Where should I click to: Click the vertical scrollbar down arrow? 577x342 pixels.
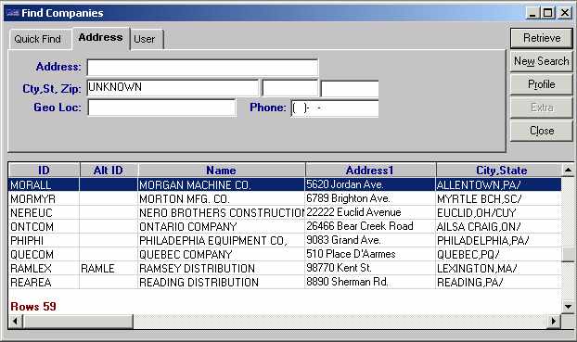point(568,307)
